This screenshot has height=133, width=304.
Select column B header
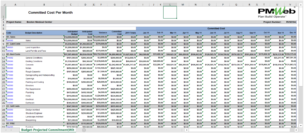coord(44,5)
